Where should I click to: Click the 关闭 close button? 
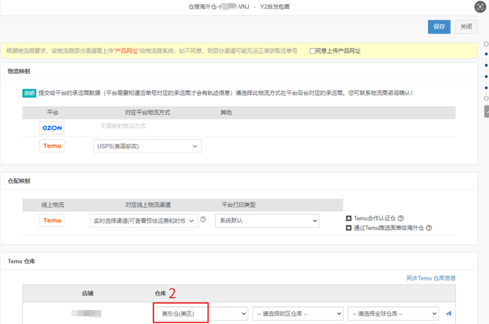pyautogui.click(x=466, y=27)
